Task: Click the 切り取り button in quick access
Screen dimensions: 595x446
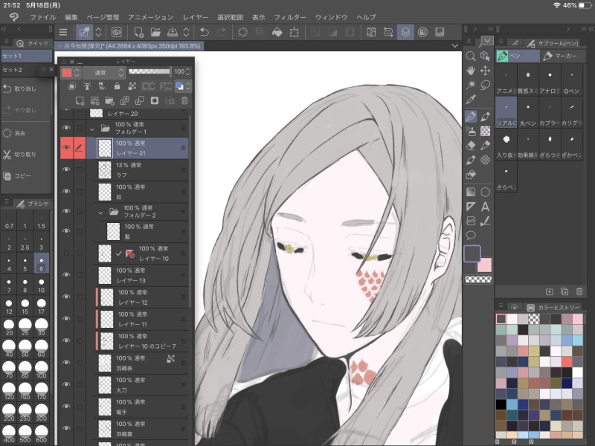Action: click(25, 155)
